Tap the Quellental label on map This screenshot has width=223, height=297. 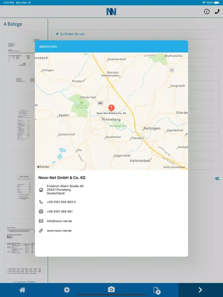[x=113, y=137]
